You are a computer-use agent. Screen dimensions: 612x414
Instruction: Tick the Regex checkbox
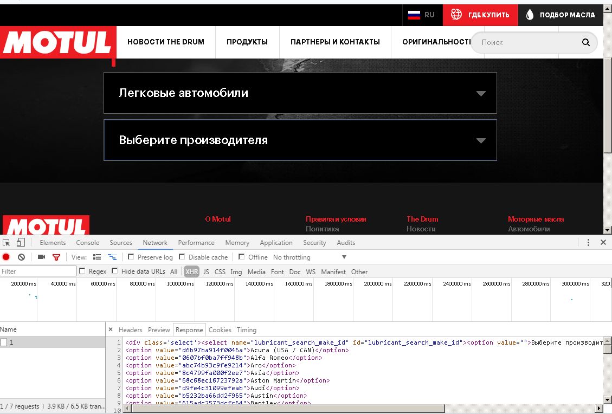(x=82, y=271)
